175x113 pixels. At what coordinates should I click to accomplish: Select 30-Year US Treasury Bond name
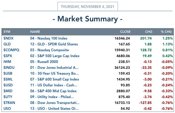(54, 73)
